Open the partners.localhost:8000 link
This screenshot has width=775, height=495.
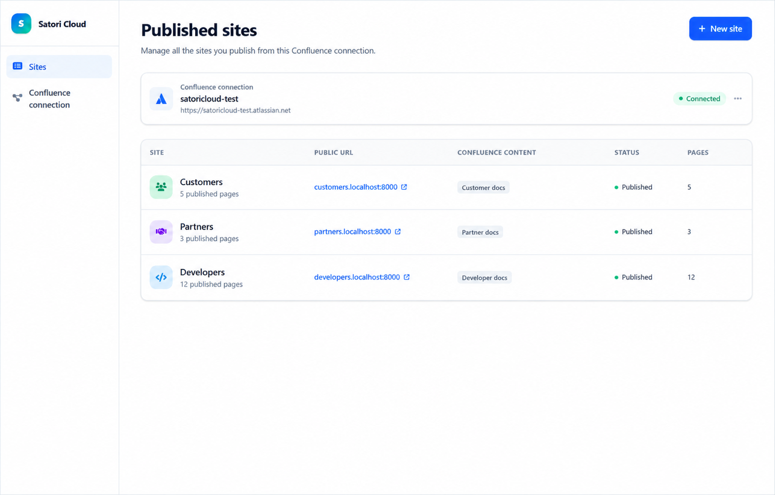tap(352, 231)
